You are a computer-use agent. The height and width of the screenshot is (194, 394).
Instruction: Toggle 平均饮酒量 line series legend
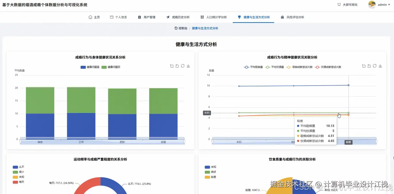(274, 67)
